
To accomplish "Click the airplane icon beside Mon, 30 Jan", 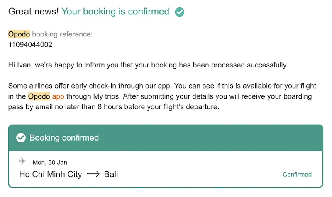I will (x=23, y=161).
